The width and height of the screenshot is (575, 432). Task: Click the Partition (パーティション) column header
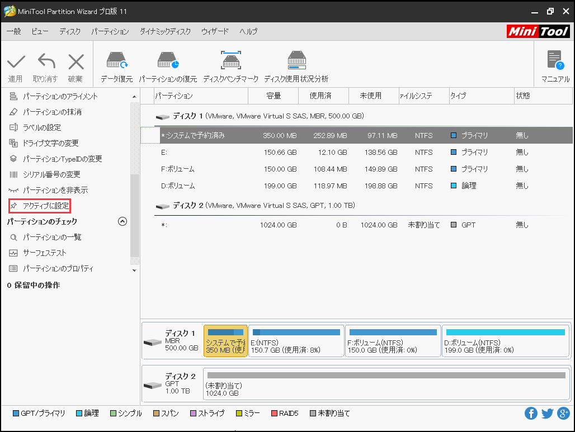pos(201,96)
